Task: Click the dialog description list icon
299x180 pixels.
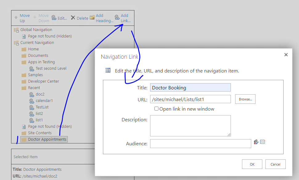Action: (x=108, y=70)
